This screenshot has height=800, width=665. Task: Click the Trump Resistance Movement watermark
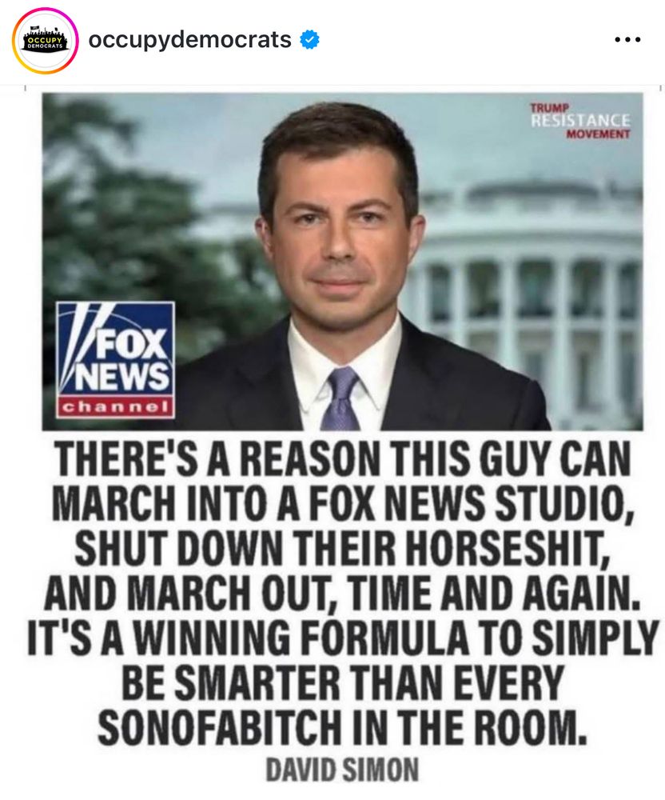click(580, 121)
